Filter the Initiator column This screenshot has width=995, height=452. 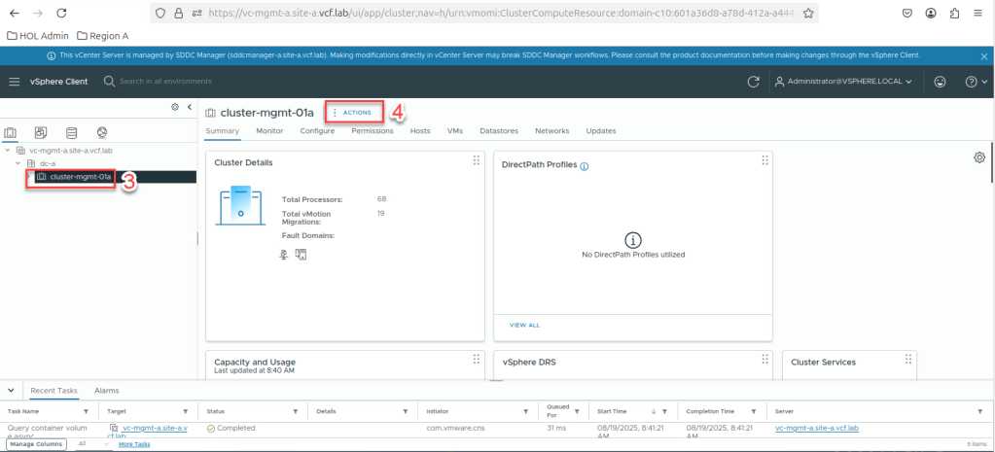point(526,412)
